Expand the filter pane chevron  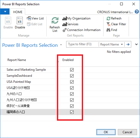pyautogui.click(x=136, y=44)
